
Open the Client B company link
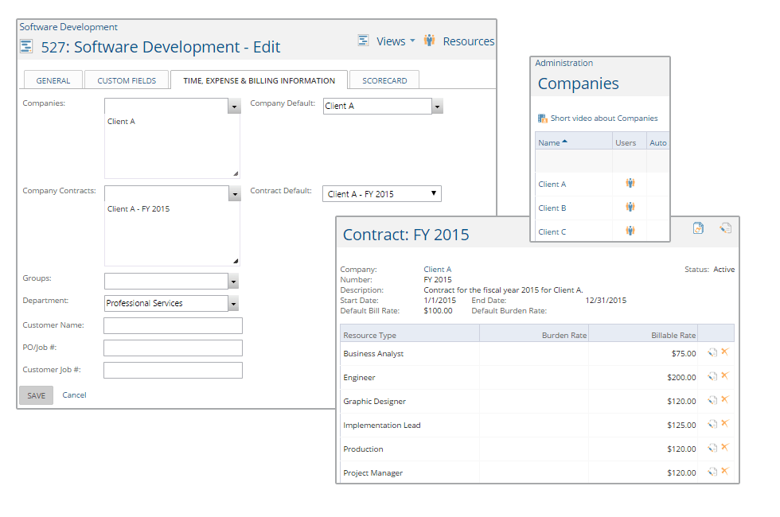click(552, 208)
